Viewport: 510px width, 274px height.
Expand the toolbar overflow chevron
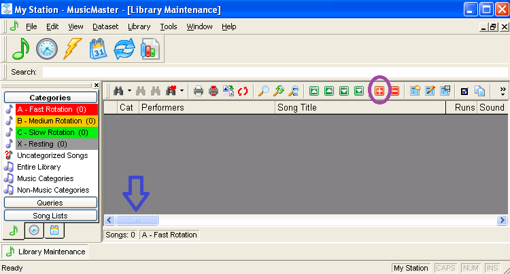(503, 90)
